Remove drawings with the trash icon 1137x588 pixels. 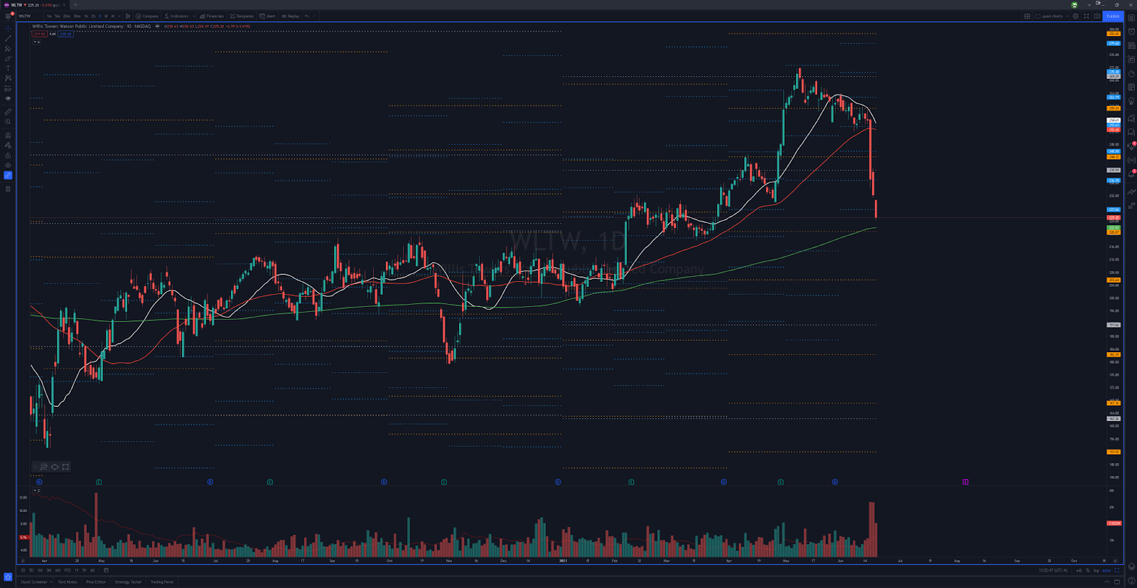pos(8,189)
